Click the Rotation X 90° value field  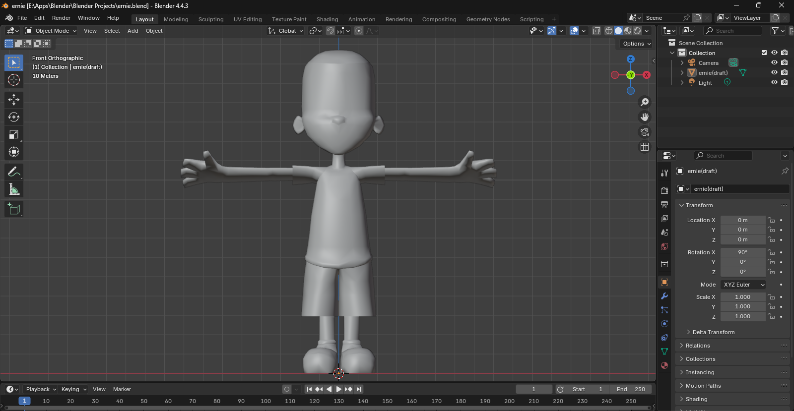(x=743, y=252)
